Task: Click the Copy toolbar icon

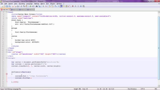Action: 24,6
